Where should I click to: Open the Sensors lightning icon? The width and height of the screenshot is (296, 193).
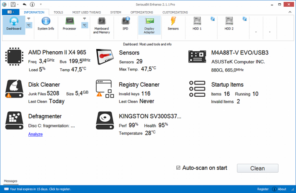[x=173, y=24]
